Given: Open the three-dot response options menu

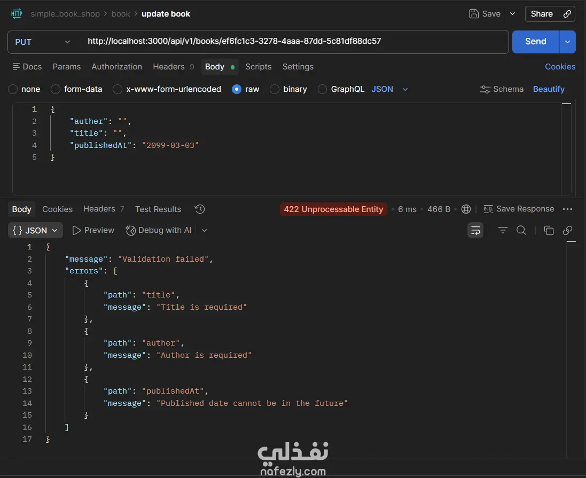Looking at the screenshot, I should click(568, 209).
